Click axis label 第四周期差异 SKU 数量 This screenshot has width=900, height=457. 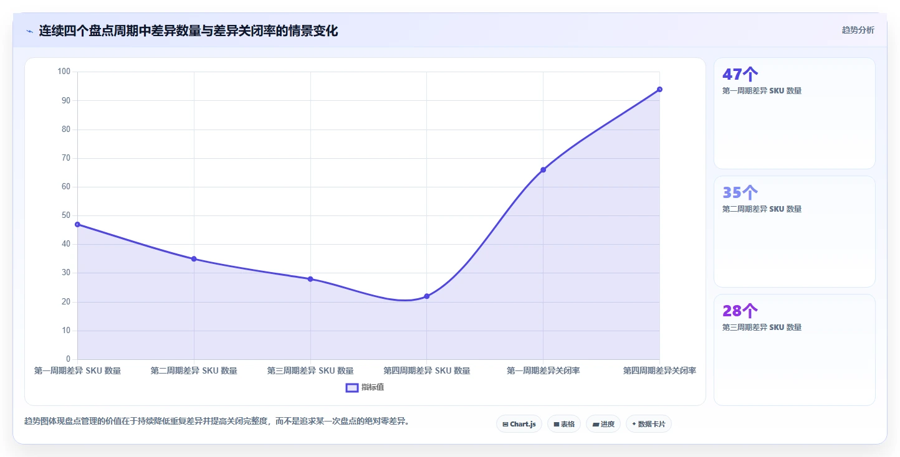pos(426,371)
